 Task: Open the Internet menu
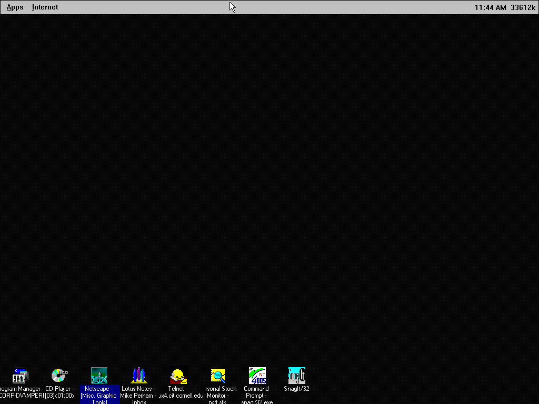(x=45, y=7)
